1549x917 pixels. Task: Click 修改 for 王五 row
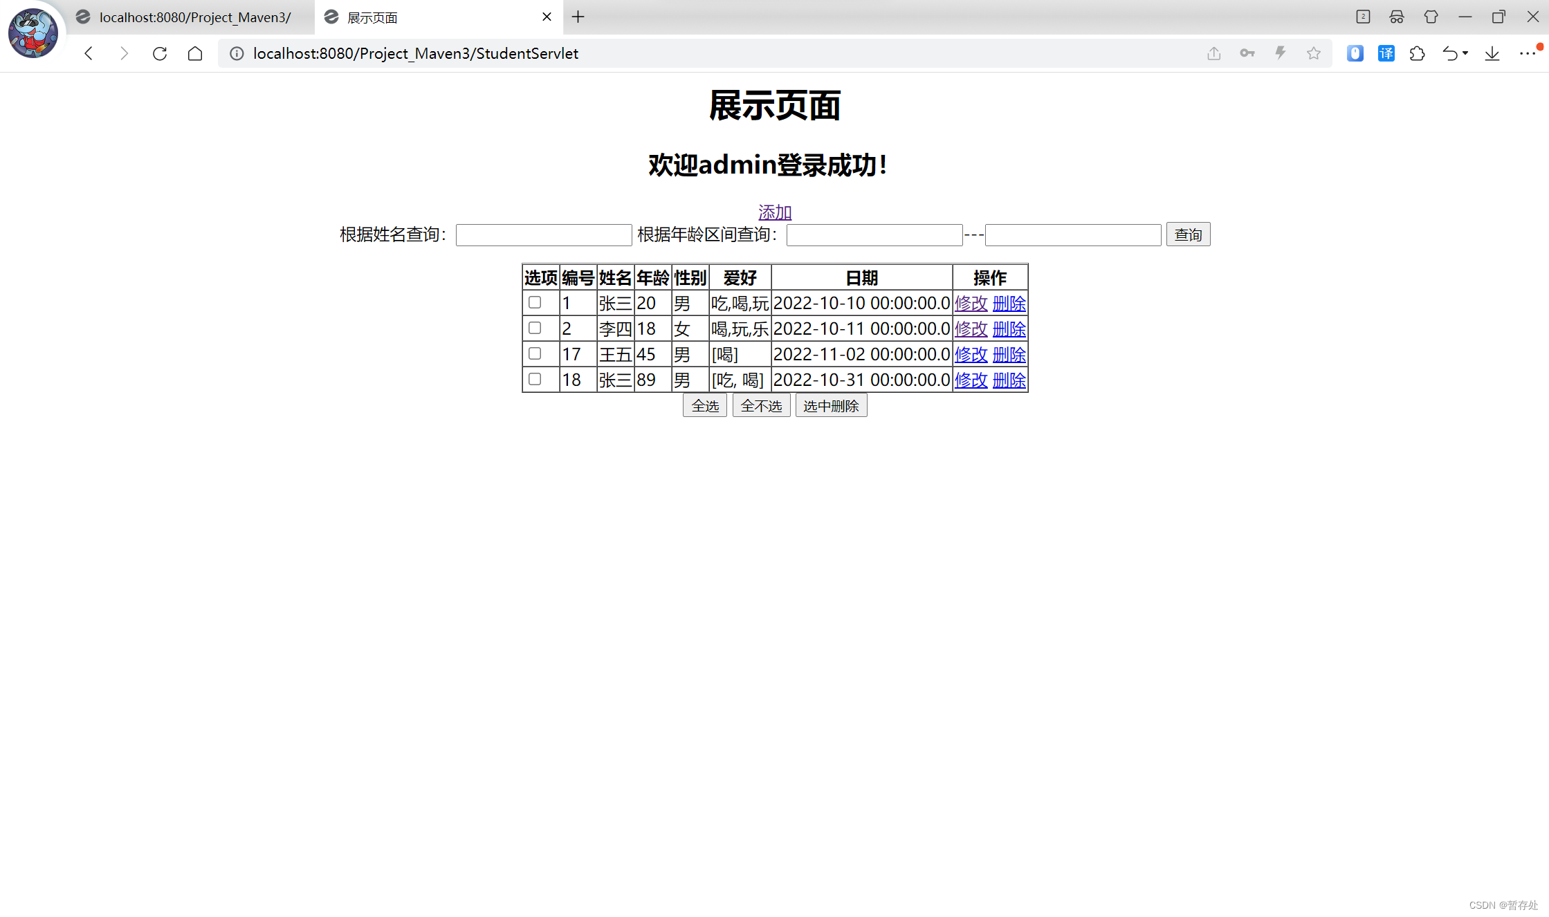(971, 354)
